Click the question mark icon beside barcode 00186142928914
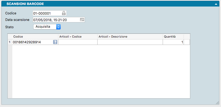The image size is (221, 107). (55, 42)
